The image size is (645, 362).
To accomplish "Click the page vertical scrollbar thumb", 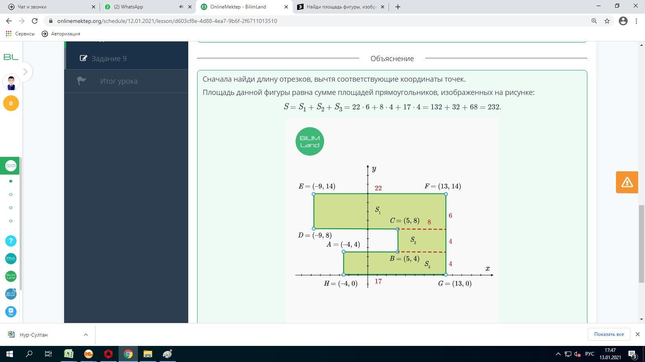I will [x=641, y=244].
